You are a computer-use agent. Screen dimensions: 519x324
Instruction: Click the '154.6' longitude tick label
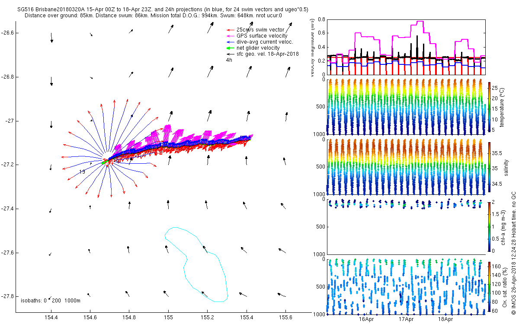[90, 318]
